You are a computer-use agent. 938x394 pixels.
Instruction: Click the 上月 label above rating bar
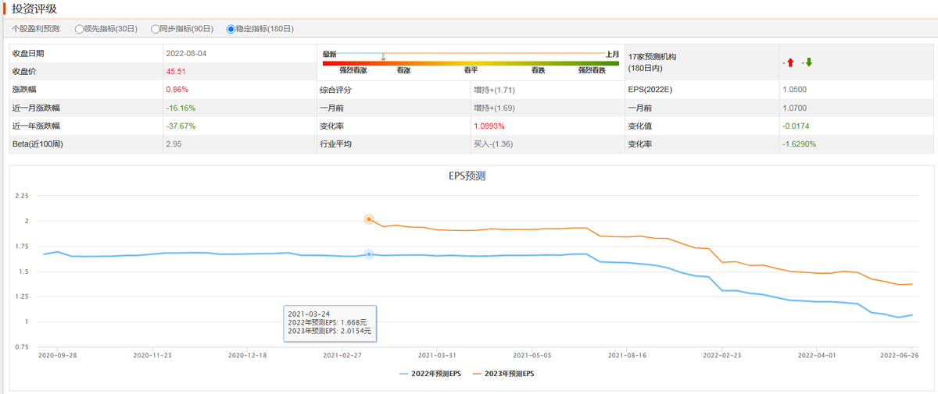[613, 54]
